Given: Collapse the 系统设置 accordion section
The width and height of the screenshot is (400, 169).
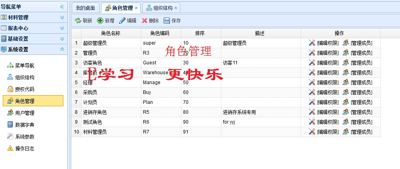Looking at the screenshot, I should 62,49.
